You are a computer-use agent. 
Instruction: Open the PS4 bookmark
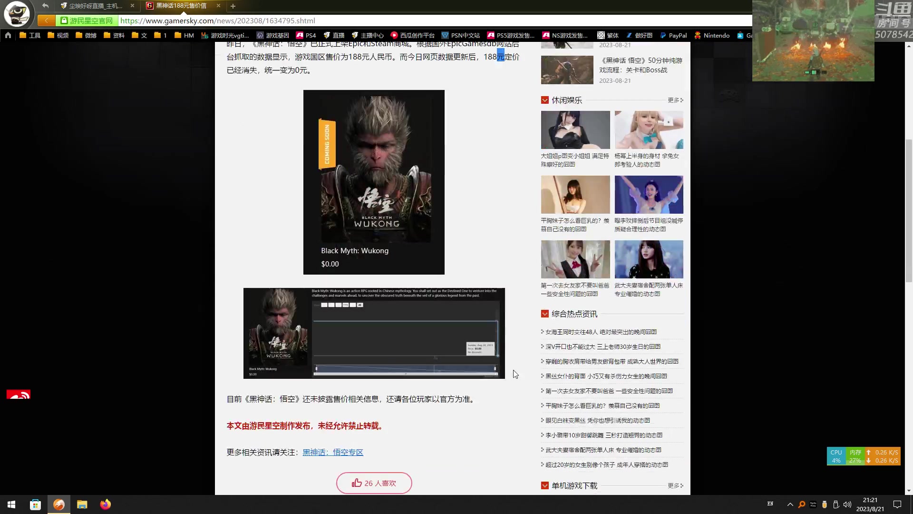(306, 35)
